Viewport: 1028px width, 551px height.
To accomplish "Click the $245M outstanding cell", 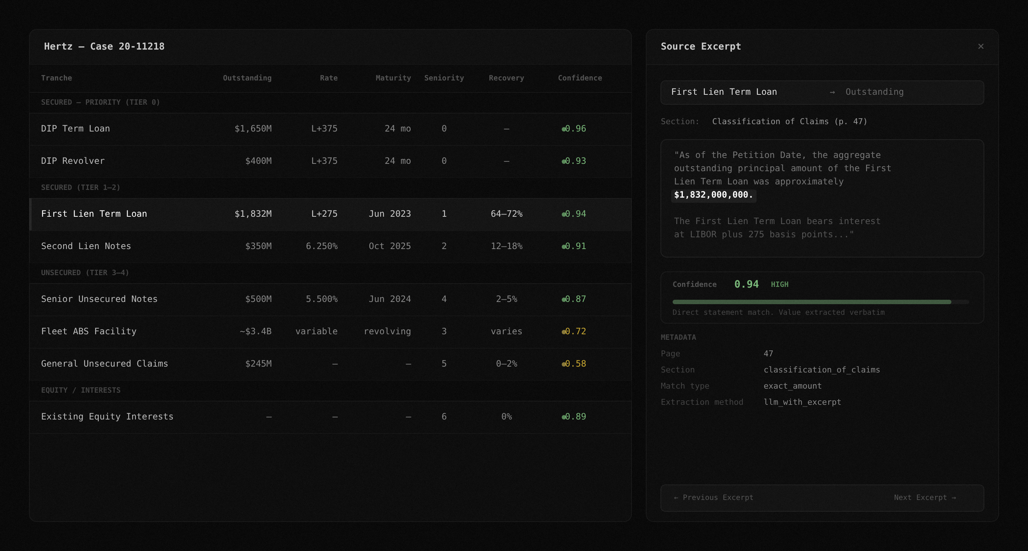I will click(258, 364).
